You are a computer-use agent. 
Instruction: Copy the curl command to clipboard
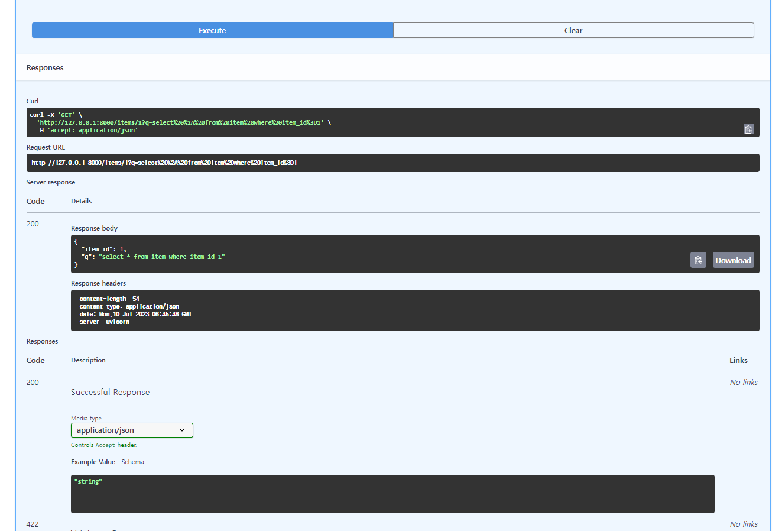748,129
